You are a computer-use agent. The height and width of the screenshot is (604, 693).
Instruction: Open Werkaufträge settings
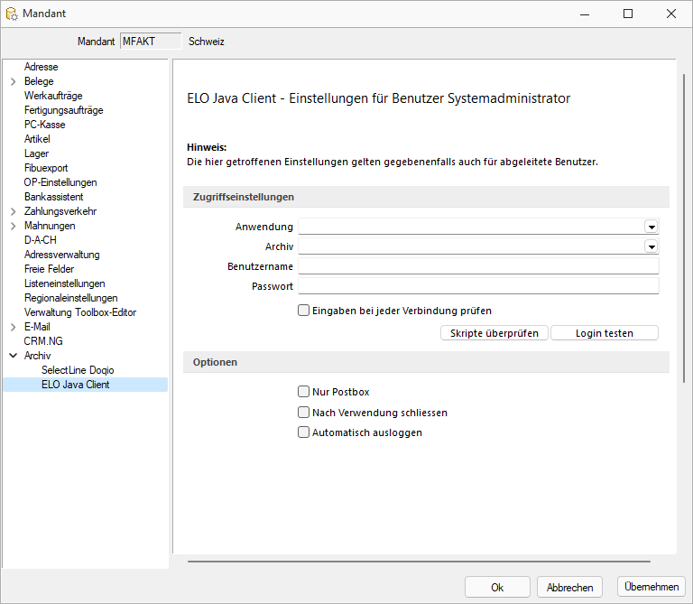point(53,96)
